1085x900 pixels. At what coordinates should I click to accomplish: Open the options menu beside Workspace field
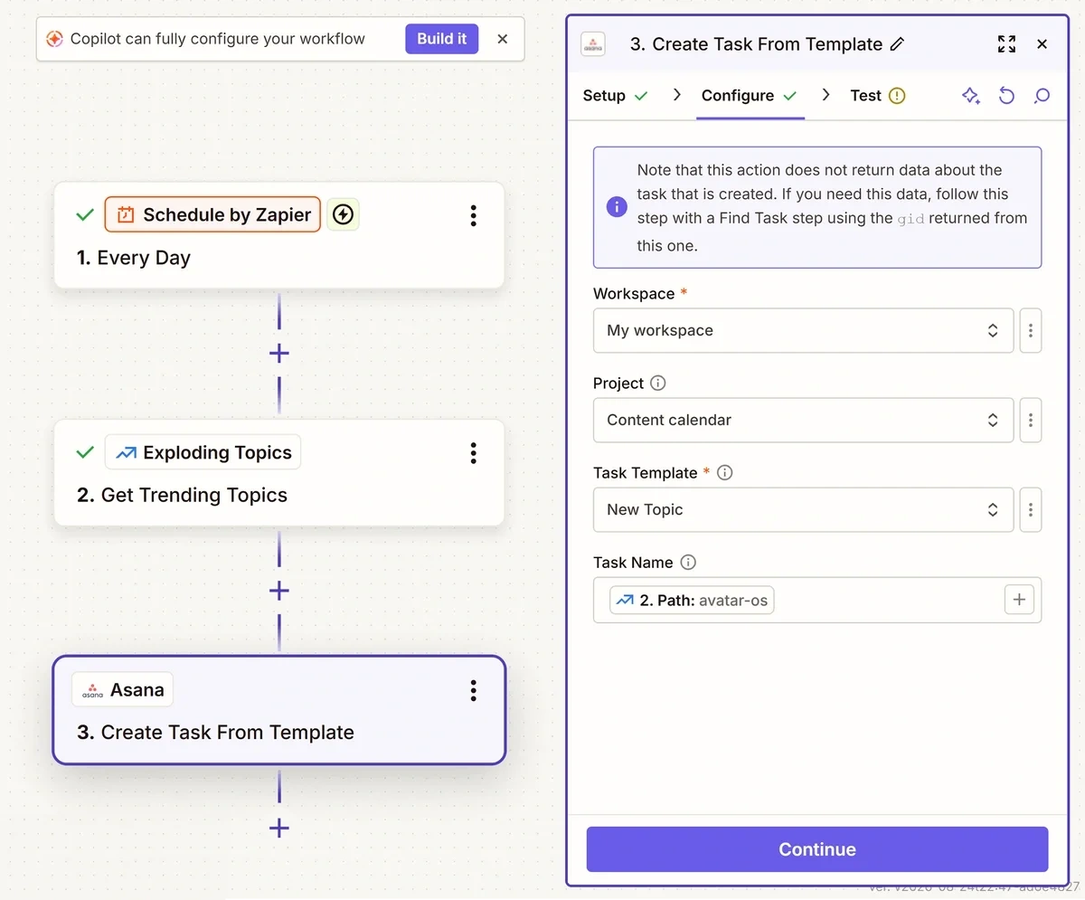coord(1031,330)
